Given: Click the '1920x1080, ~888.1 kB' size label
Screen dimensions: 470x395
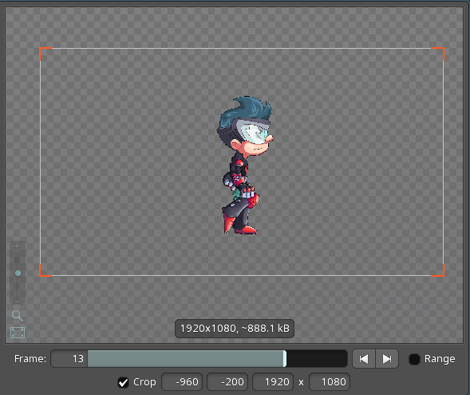Looking at the screenshot, I should pyautogui.click(x=235, y=329).
